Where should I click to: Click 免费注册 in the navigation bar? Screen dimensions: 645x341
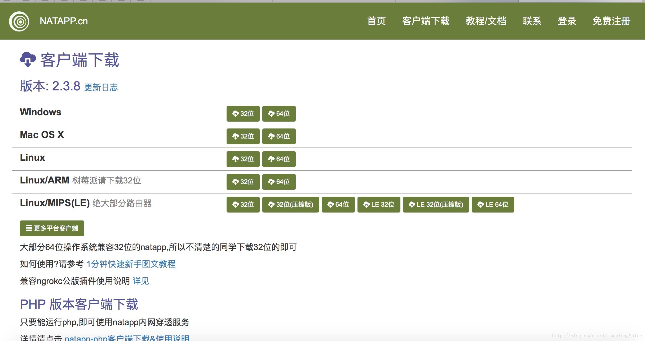pyautogui.click(x=611, y=21)
